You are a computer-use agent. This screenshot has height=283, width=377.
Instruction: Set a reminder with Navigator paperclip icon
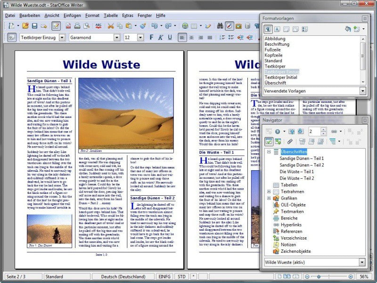290,141
